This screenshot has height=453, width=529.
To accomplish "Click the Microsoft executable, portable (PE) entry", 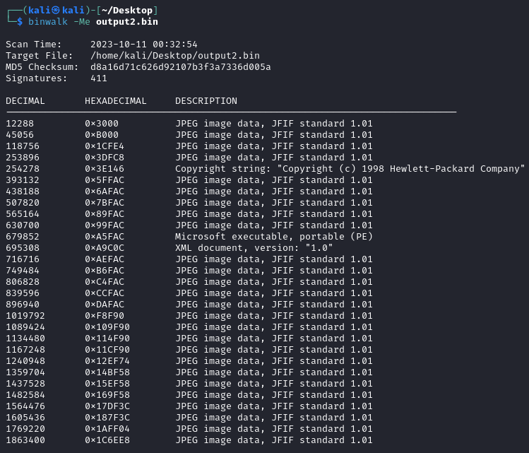I will point(274,237).
